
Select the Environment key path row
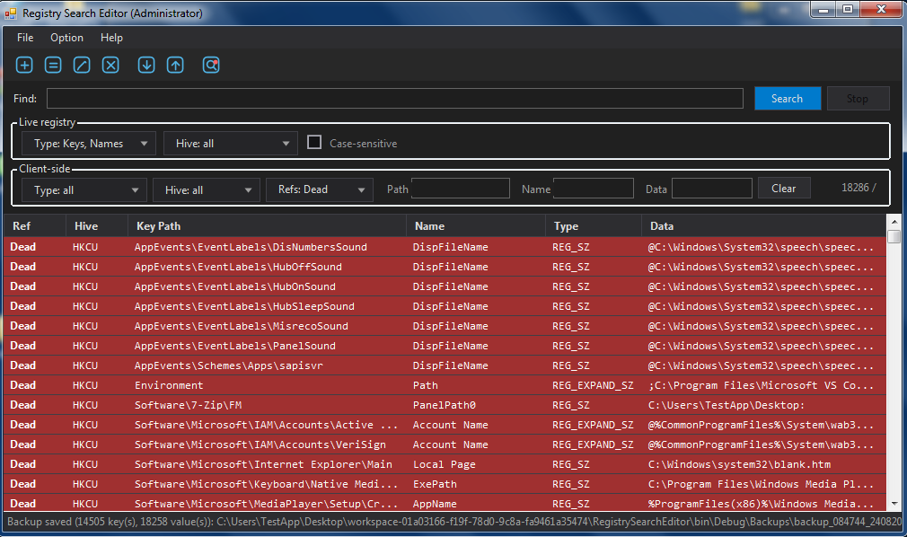[445, 385]
